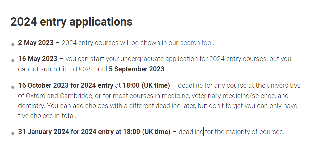Click the bullet before 16 October 2023
This screenshot has width=319, height=143.
point(13,87)
